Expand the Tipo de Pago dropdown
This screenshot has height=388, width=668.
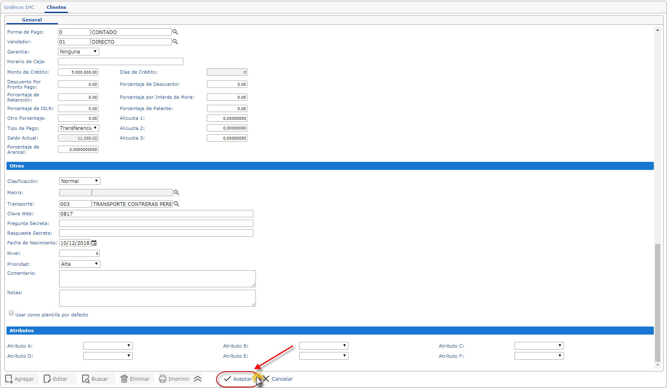tap(79, 128)
